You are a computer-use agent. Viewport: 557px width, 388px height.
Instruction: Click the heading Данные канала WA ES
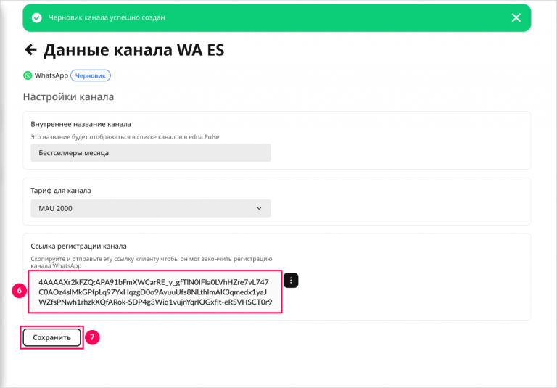tap(133, 50)
